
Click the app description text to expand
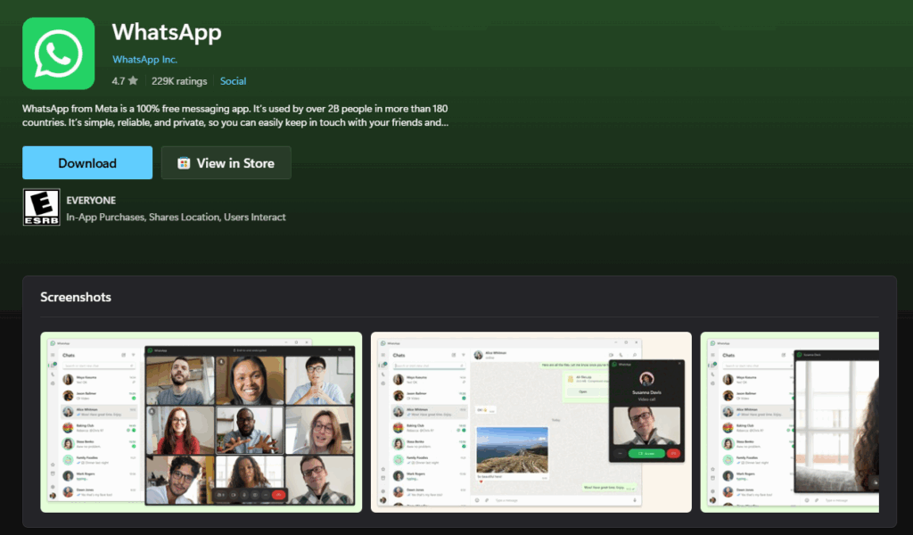[235, 115]
